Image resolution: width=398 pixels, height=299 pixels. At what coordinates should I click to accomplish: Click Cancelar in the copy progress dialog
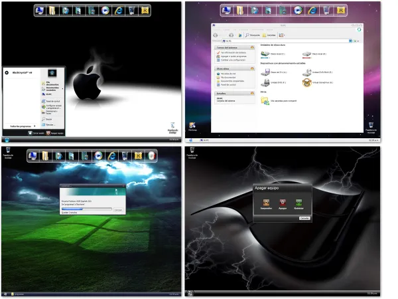coord(118,210)
